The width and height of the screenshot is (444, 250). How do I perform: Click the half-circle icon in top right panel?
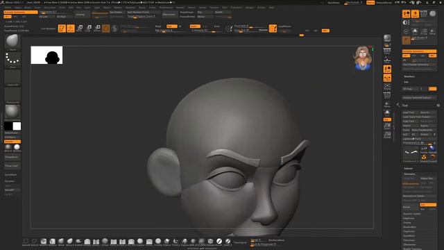coord(405,23)
